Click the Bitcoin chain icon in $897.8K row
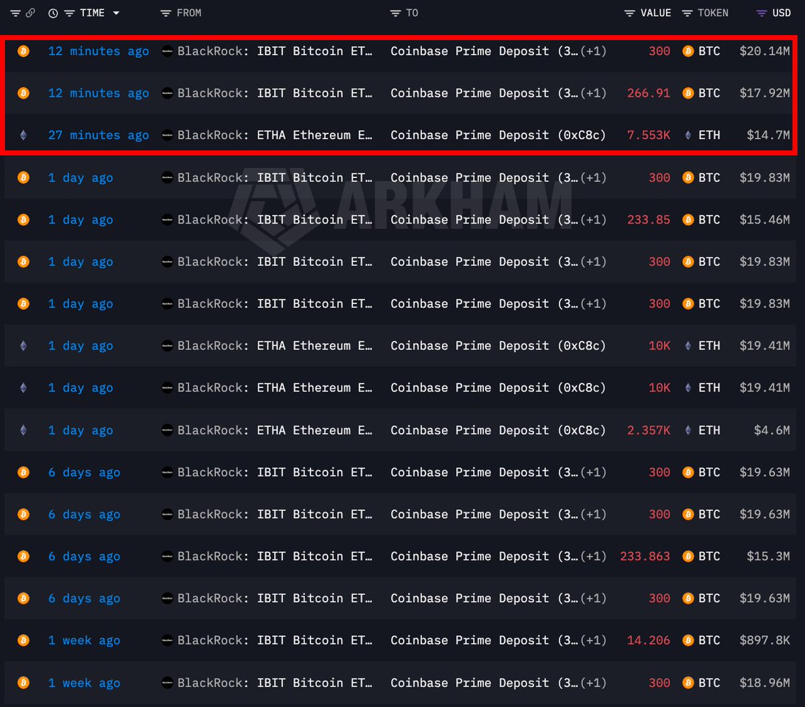Viewport: 805px width, 707px height. 23,641
